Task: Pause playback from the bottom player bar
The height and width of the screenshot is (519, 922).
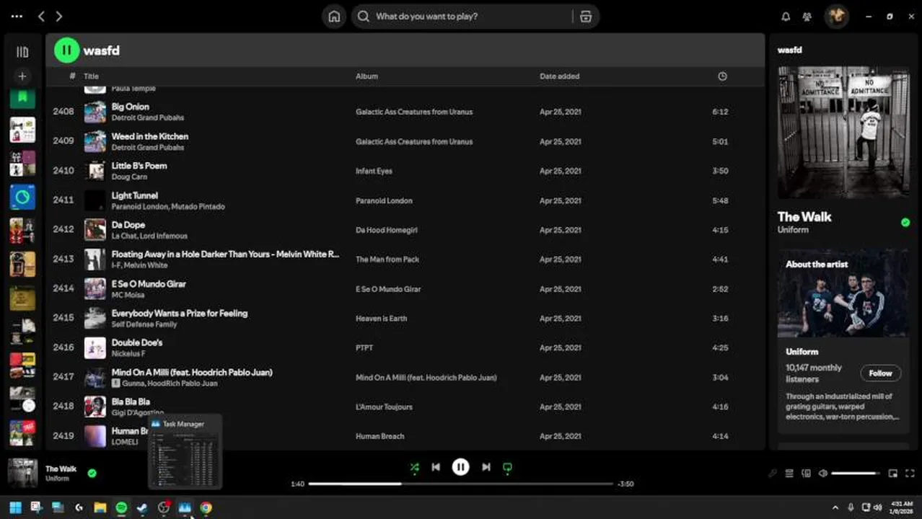Action: (x=461, y=467)
